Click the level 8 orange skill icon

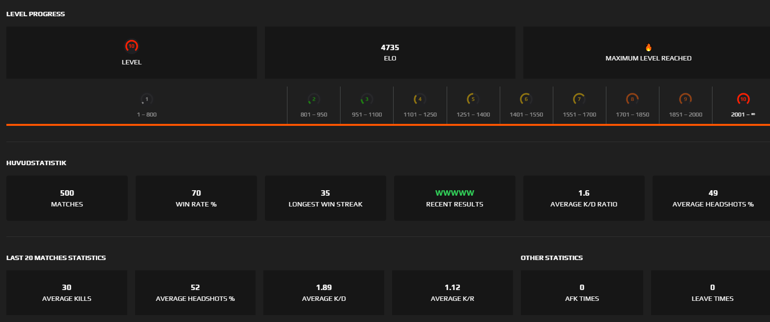(632, 99)
